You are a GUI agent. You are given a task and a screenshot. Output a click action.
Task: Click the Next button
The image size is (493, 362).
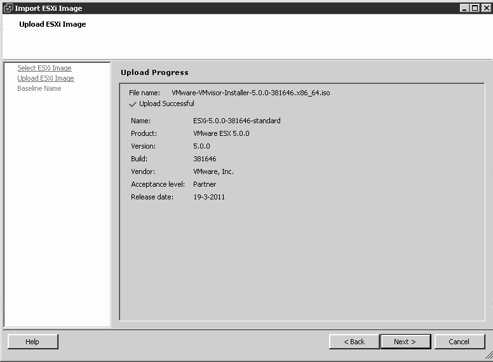[405, 342]
